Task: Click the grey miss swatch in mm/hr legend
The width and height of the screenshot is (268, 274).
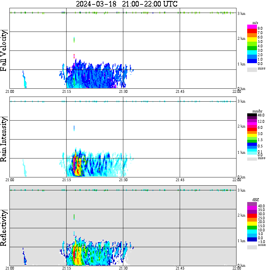Action: point(252,159)
